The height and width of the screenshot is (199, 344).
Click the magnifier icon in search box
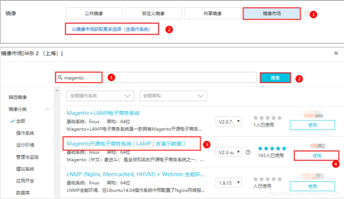60,77
